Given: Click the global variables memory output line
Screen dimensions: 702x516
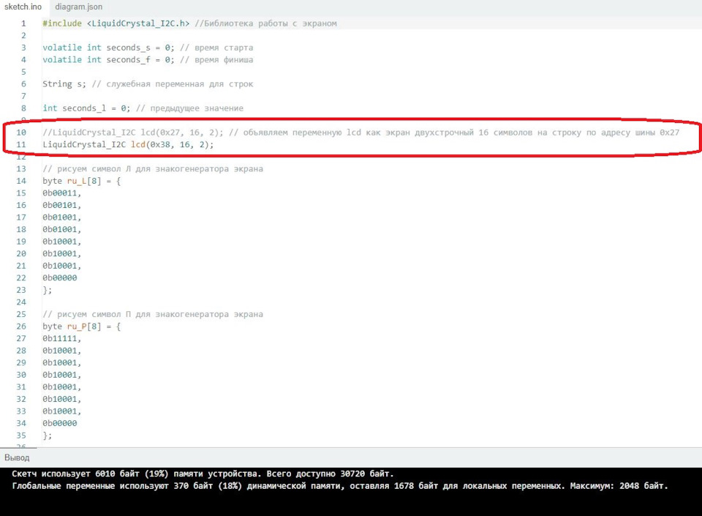Looking at the screenshot, I should pos(340,486).
